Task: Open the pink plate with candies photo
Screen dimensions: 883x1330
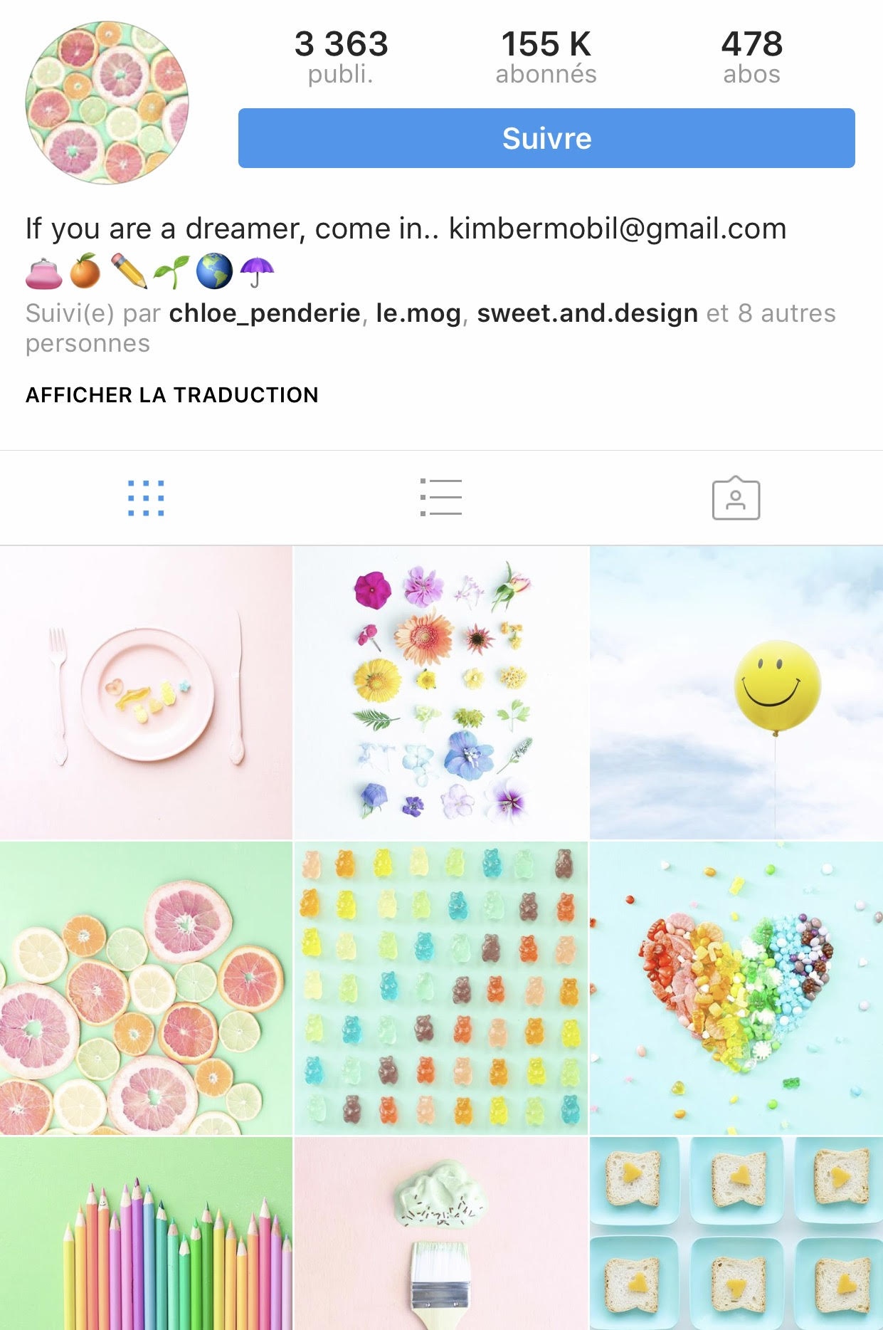Action: [x=146, y=693]
